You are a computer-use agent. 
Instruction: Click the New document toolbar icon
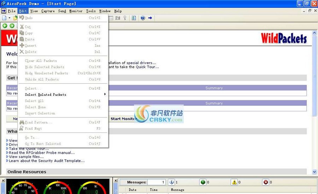4,18
